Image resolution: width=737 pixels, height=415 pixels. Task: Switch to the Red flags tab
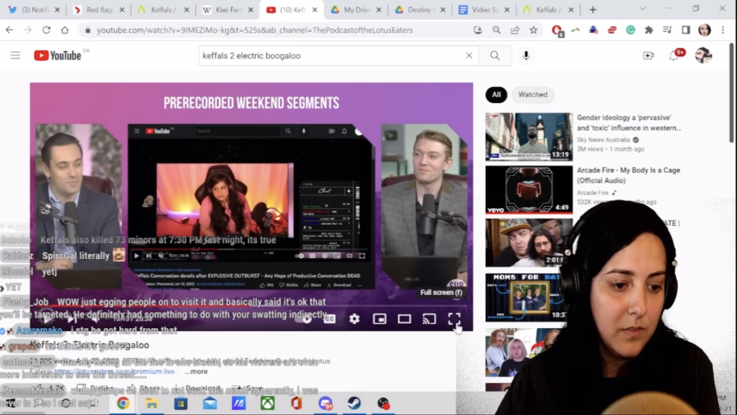[99, 10]
